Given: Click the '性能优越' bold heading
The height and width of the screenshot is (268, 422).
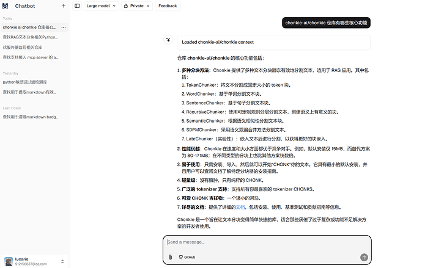Looking at the screenshot, I should coord(191,148).
